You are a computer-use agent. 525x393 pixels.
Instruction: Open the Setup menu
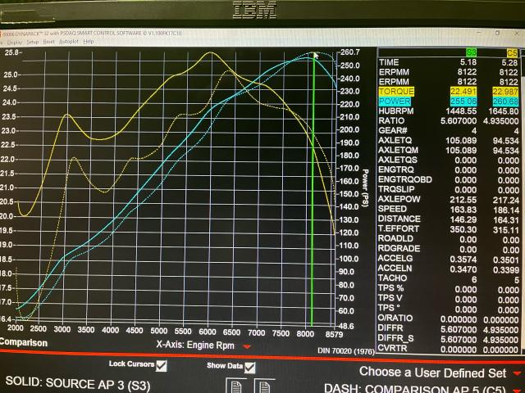tap(32, 42)
